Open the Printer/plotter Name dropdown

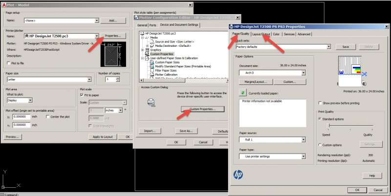[x=97, y=36]
